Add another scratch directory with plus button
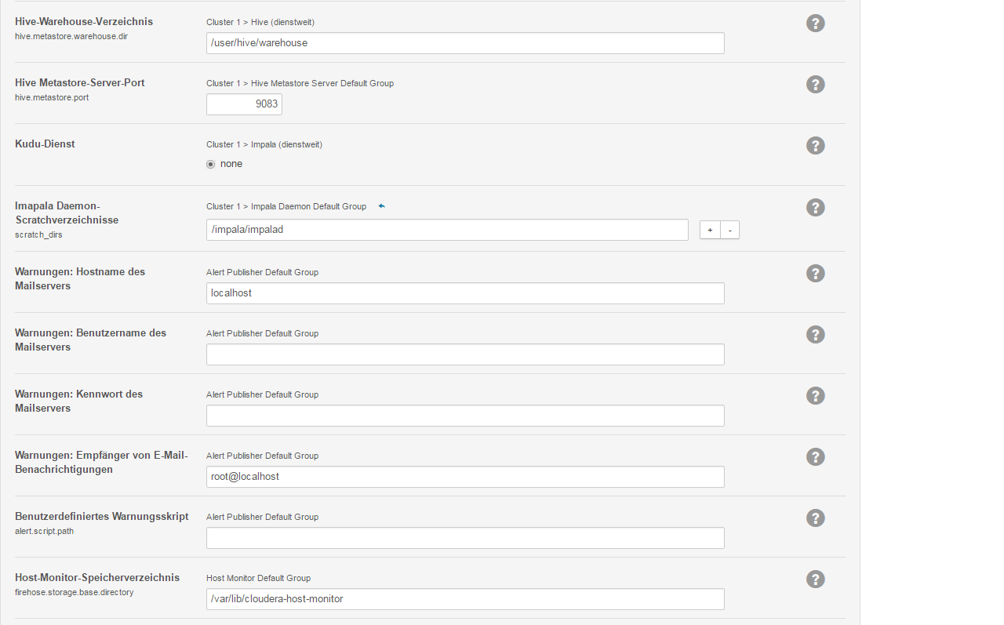Image resolution: width=1004 pixels, height=625 pixels. pyautogui.click(x=710, y=230)
